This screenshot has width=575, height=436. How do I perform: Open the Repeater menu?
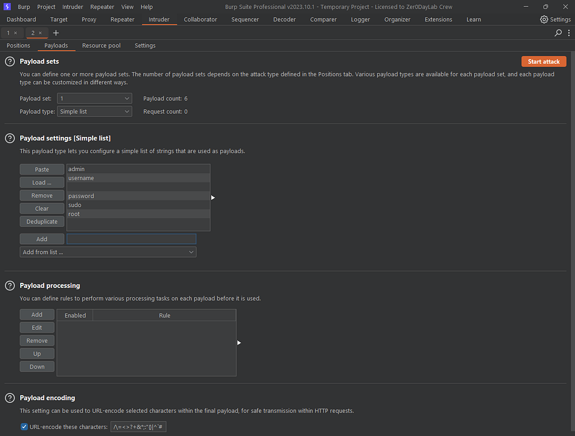click(x=102, y=7)
